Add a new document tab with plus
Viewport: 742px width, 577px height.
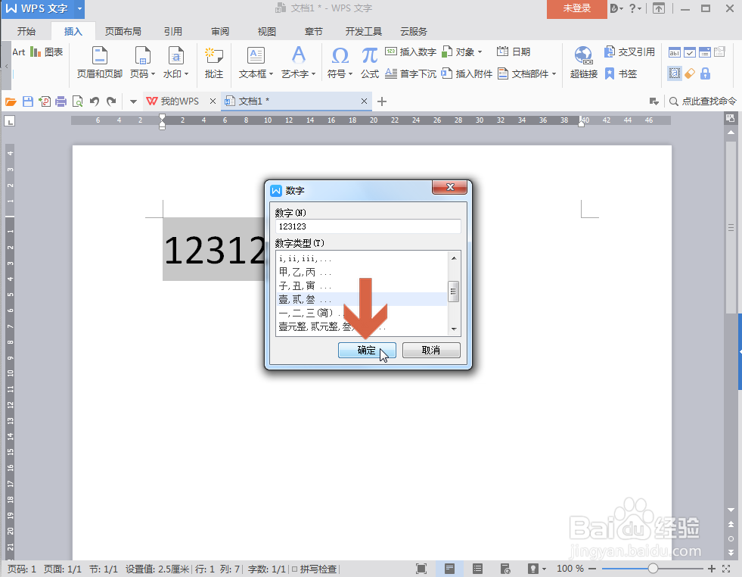pyautogui.click(x=382, y=101)
